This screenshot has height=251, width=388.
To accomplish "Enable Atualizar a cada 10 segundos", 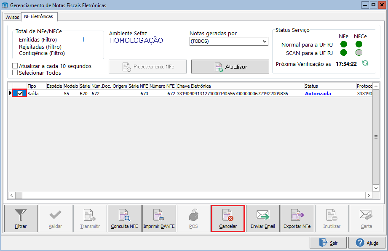I will 15,66.
